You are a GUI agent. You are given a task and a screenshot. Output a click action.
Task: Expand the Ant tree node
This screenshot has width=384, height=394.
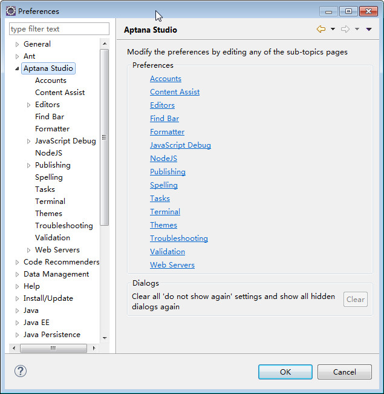(17, 56)
